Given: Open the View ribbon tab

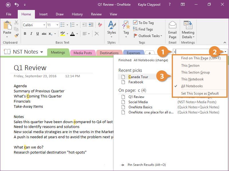Looking at the screenshot, I should click(113, 14).
